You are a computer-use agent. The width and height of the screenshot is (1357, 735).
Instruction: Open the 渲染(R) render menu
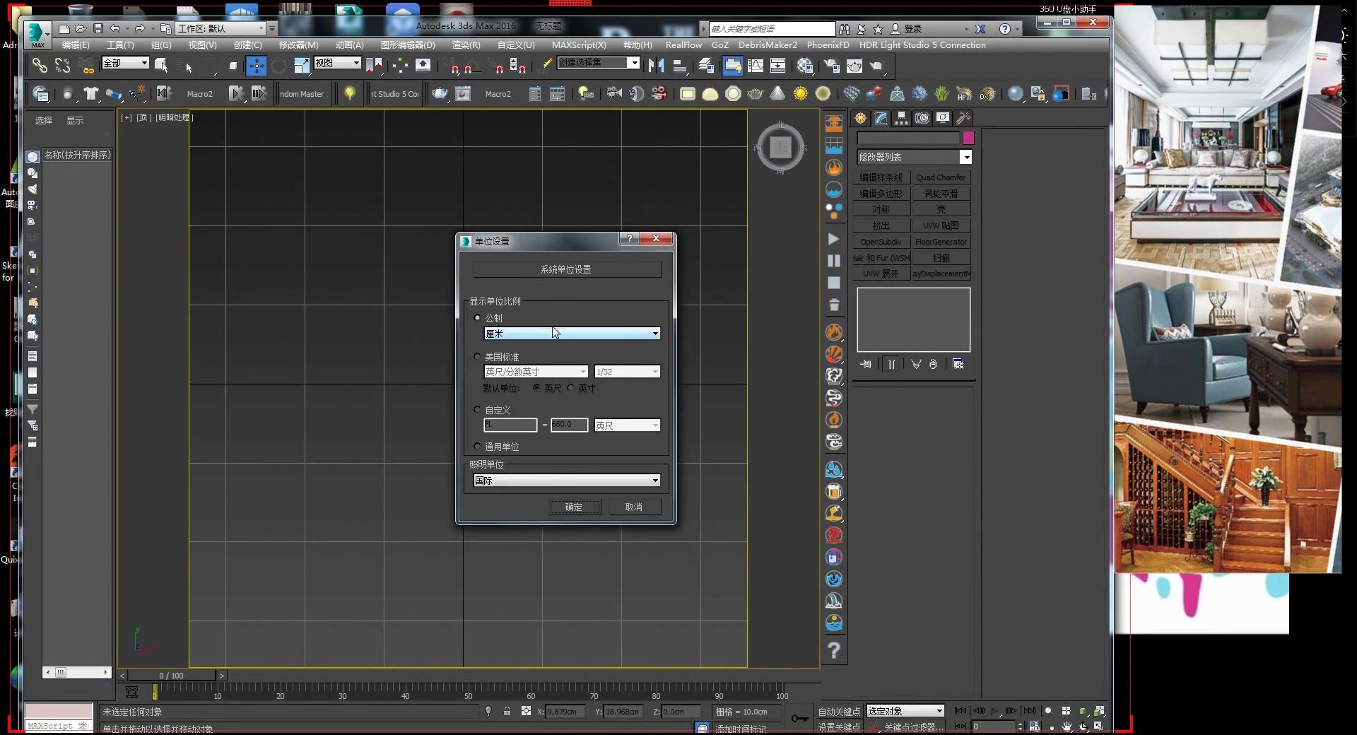pos(465,45)
